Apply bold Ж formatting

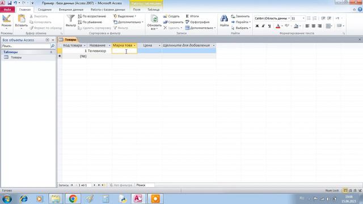[x=257, y=26]
